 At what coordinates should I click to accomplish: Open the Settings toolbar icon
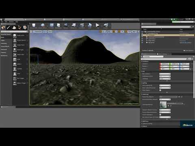coord(66,26)
